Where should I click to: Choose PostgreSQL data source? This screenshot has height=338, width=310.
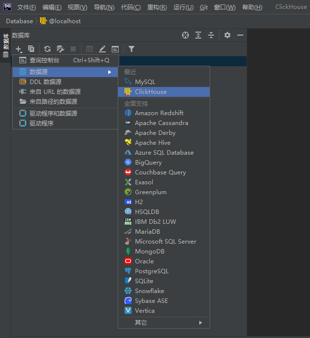click(x=164, y=271)
